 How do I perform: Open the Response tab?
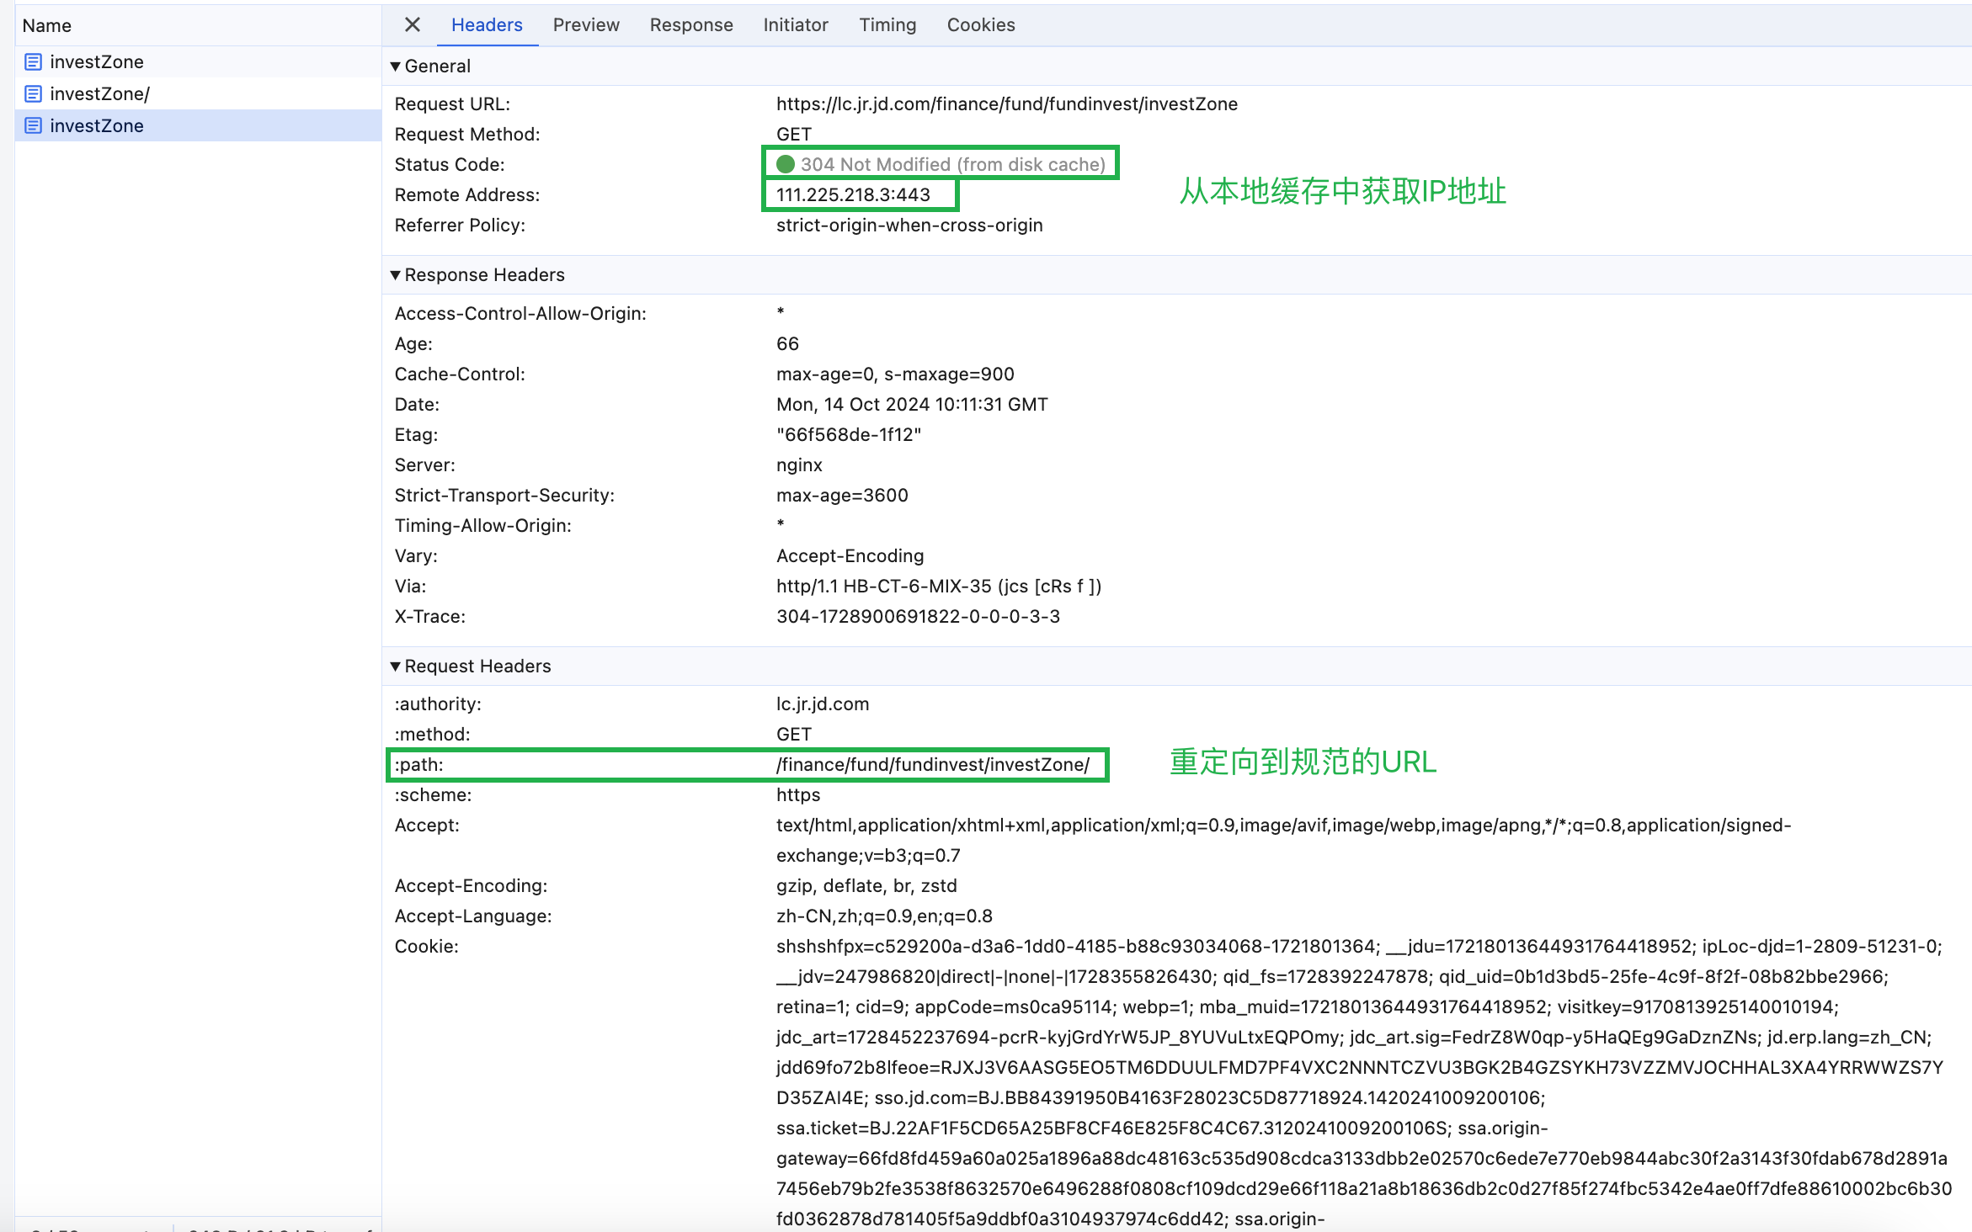point(691,24)
